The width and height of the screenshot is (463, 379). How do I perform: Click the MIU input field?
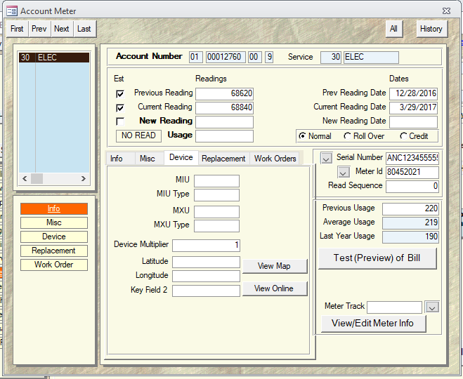[x=216, y=181]
